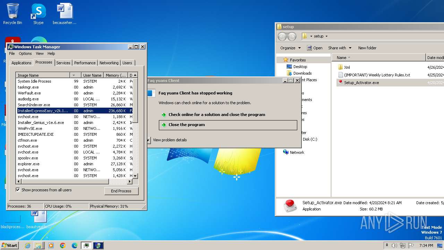This screenshot has height=250, width=444.
Task: Open the View menu in Task Manager
Action: 40,53
